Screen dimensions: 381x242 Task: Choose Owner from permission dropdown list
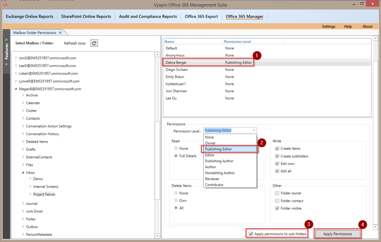[x=230, y=143]
